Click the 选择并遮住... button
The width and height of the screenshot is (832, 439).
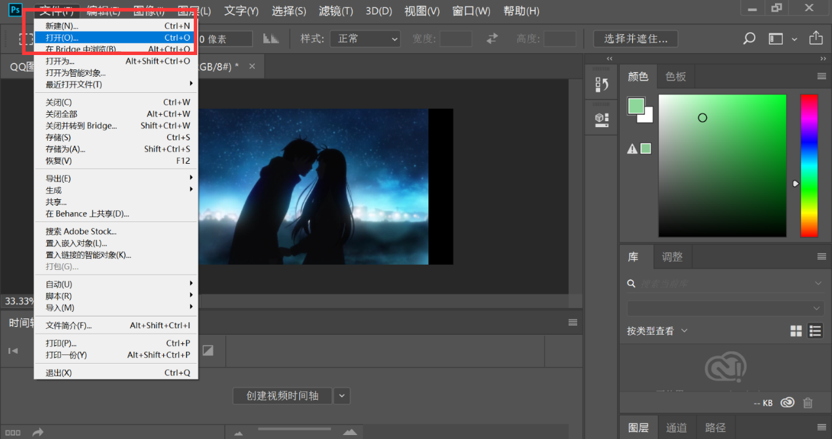tap(635, 39)
